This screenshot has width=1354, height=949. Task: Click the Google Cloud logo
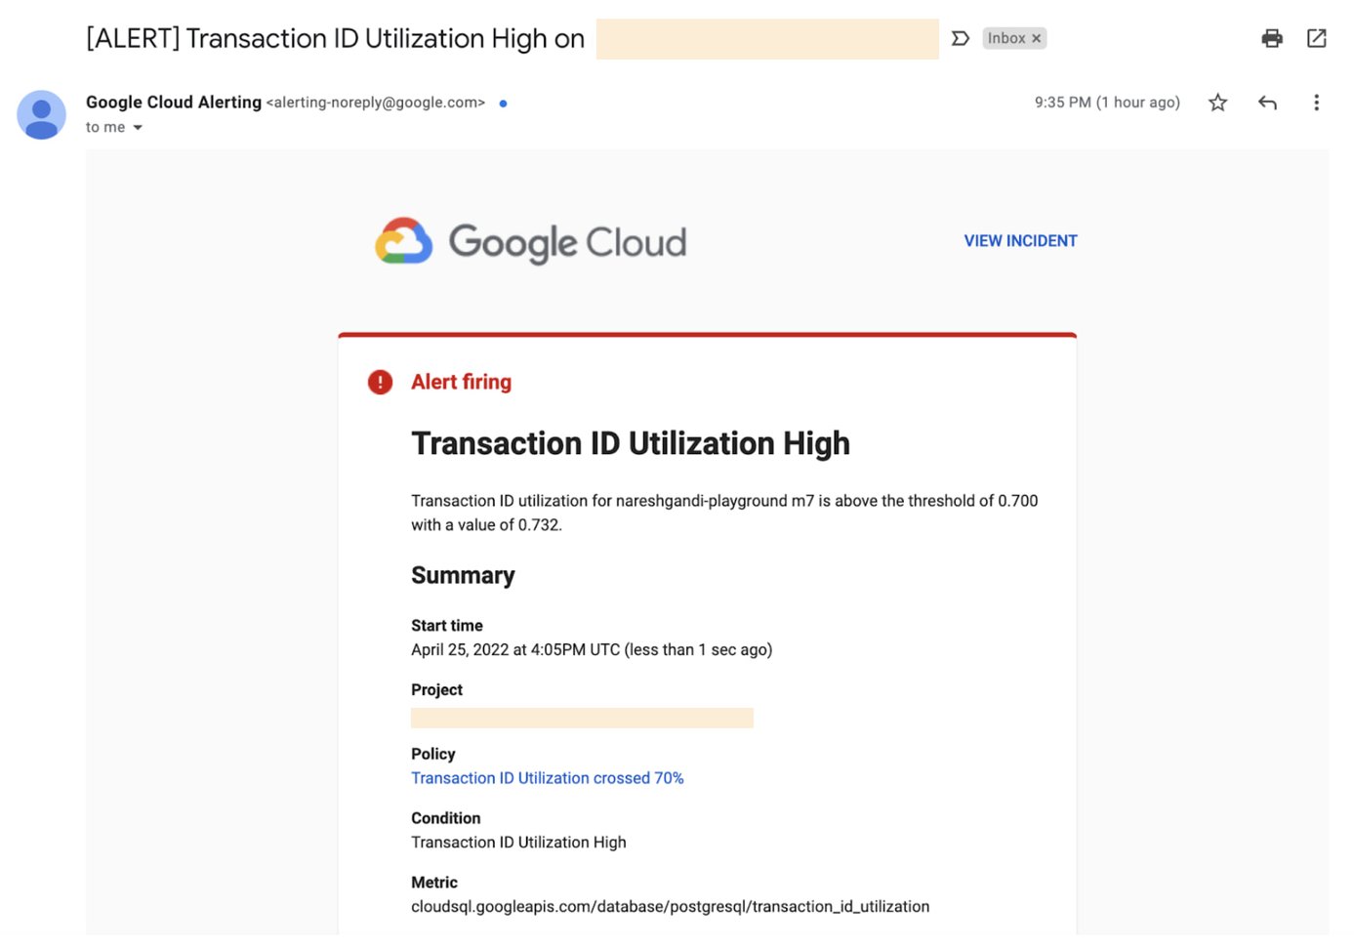click(531, 242)
